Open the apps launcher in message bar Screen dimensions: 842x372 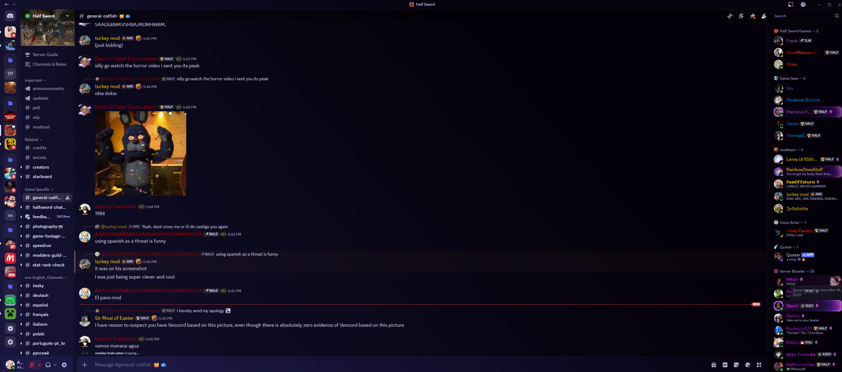tap(759, 365)
